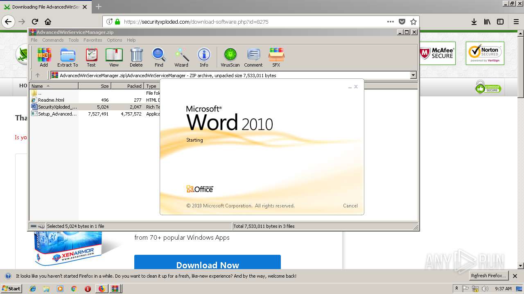Click the Chrome taskbar icon

click(x=74, y=288)
